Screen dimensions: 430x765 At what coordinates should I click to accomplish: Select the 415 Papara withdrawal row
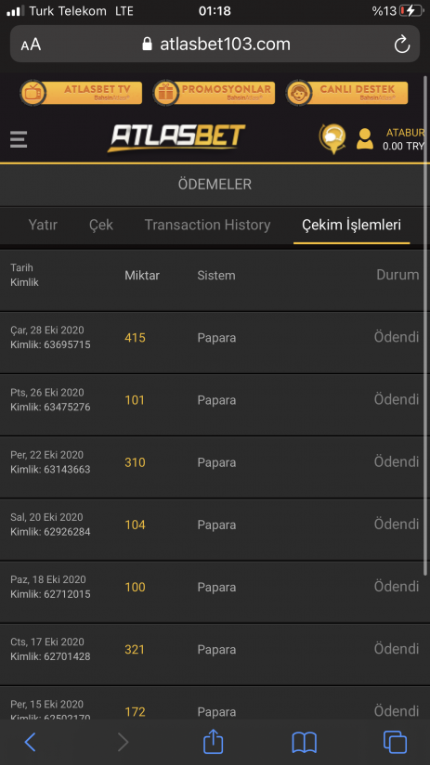(215, 343)
